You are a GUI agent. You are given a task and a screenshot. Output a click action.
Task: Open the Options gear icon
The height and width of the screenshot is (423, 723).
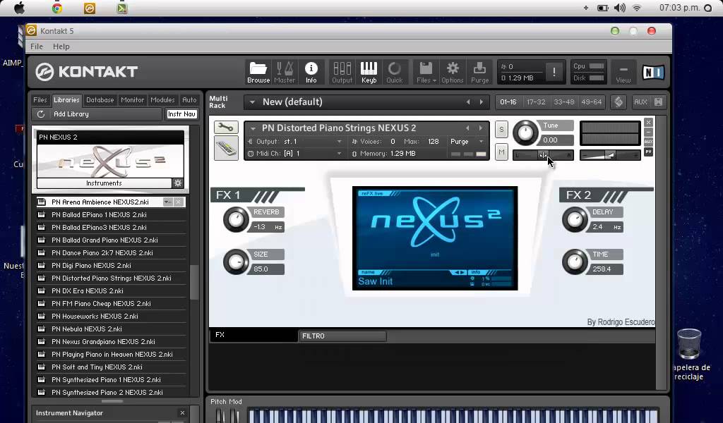(453, 73)
